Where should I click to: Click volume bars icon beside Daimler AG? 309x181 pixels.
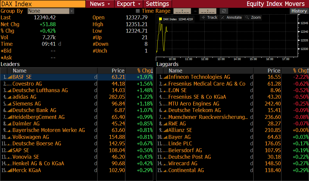[10, 124]
